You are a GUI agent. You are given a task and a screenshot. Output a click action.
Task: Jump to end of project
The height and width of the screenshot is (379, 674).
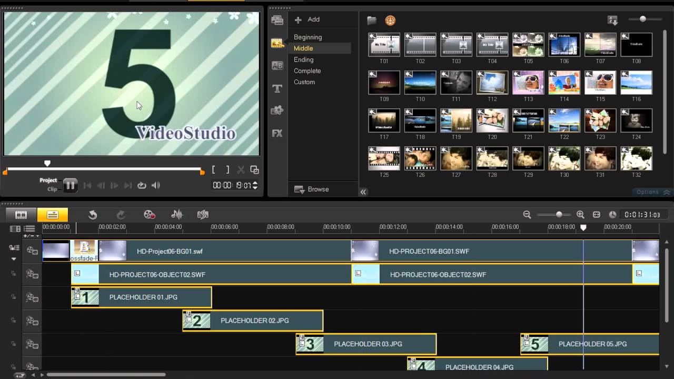(x=128, y=185)
